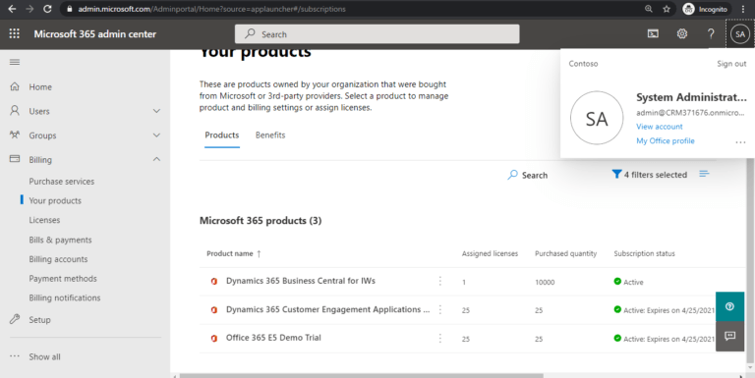Click View account link
The height and width of the screenshot is (378, 755).
point(660,127)
